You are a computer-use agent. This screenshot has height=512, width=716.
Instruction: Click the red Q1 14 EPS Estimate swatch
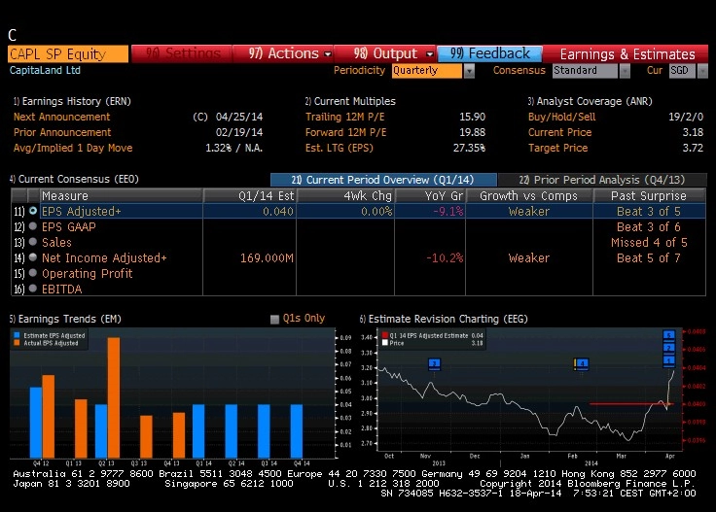coord(385,335)
